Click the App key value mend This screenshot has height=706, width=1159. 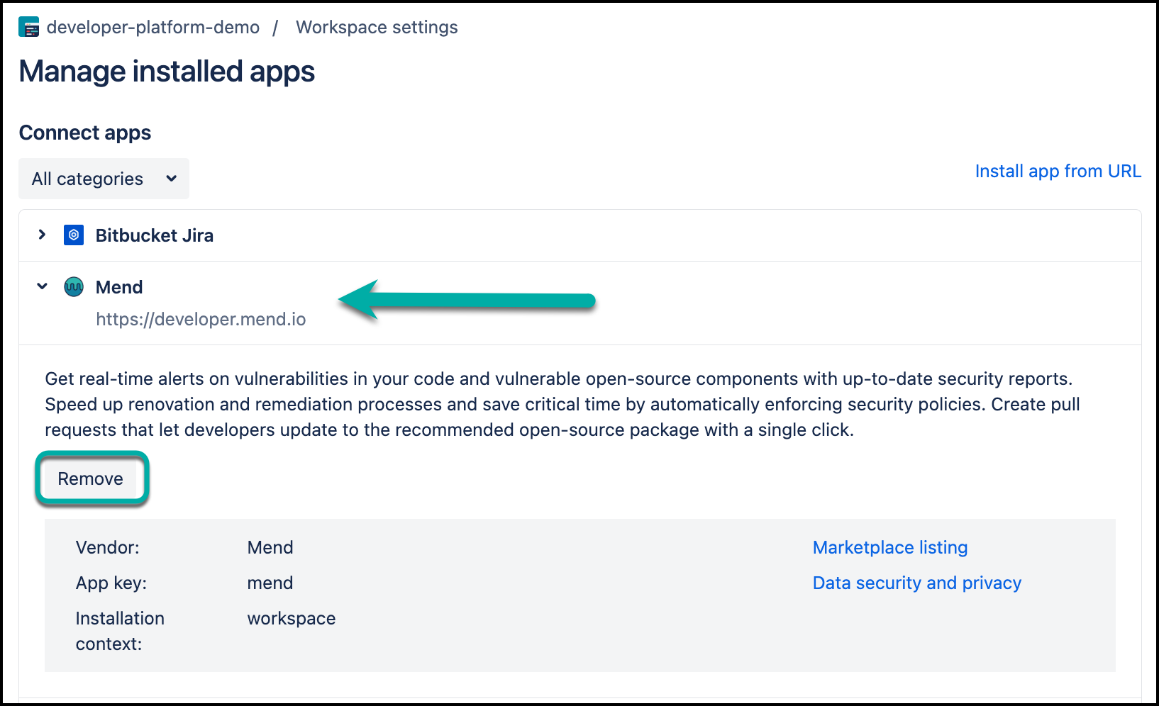point(270,583)
